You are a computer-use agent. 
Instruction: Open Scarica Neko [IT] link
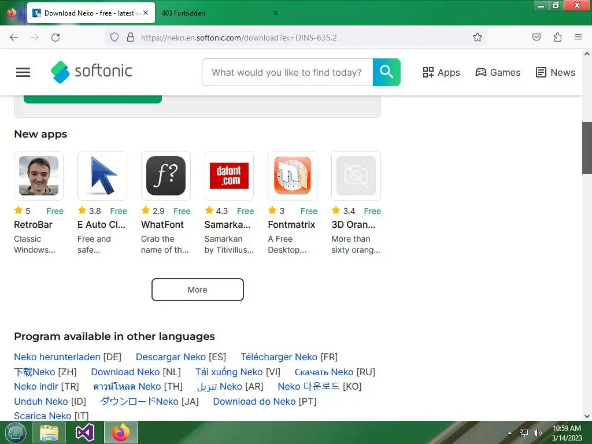[43, 416]
